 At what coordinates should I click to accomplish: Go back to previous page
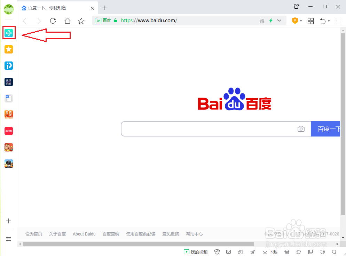pos(25,21)
